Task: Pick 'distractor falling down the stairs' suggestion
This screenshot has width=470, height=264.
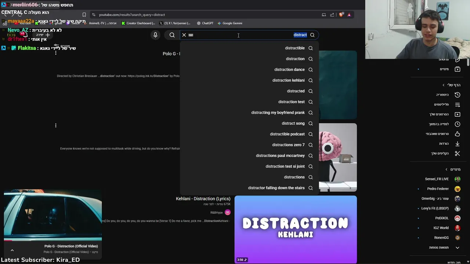Action: (249, 188)
